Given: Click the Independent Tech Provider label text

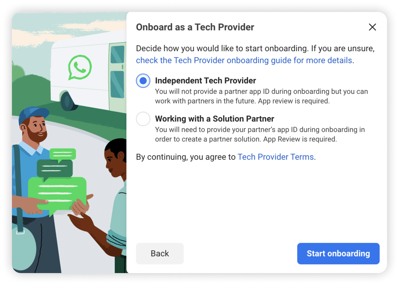Looking at the screenshot, I should (x=205, y=80).
